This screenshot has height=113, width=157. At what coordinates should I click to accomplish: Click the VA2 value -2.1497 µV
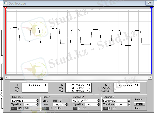pos(80,88)
